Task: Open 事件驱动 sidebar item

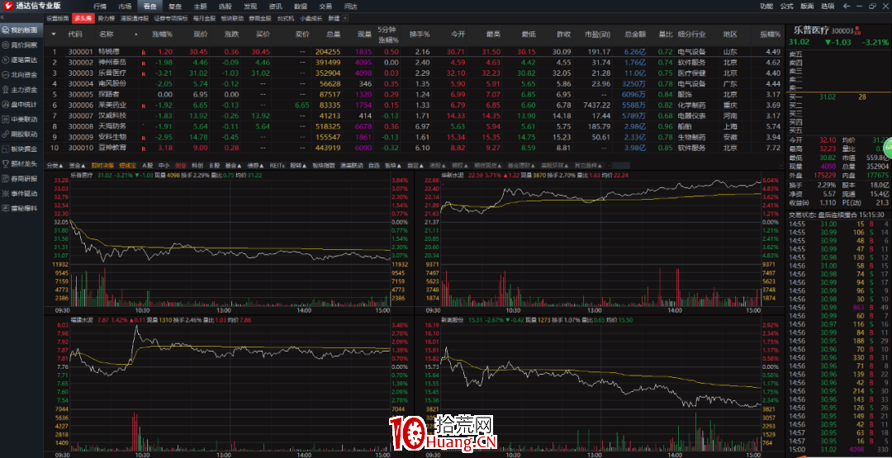Action: tap(21, 193)
